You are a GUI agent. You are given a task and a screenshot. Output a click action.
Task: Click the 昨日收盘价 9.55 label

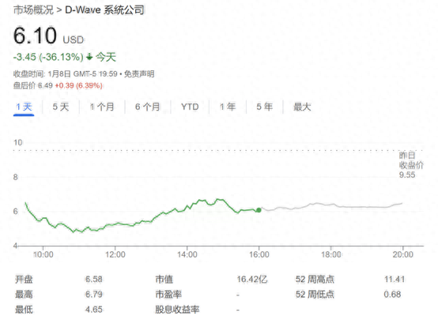[x=411, y=165]
